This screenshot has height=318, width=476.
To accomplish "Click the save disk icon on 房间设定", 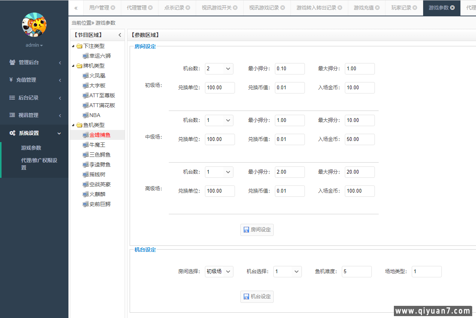I will 246,229.
